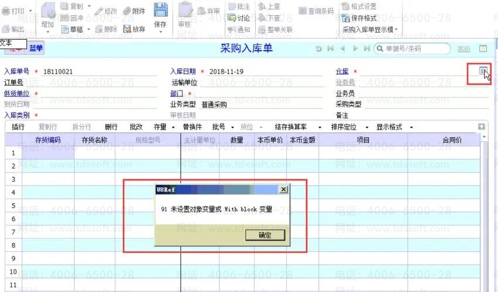The image size is (498, 292).
Task: Click the 上查 trace-up icon
Action: point(262,6)
